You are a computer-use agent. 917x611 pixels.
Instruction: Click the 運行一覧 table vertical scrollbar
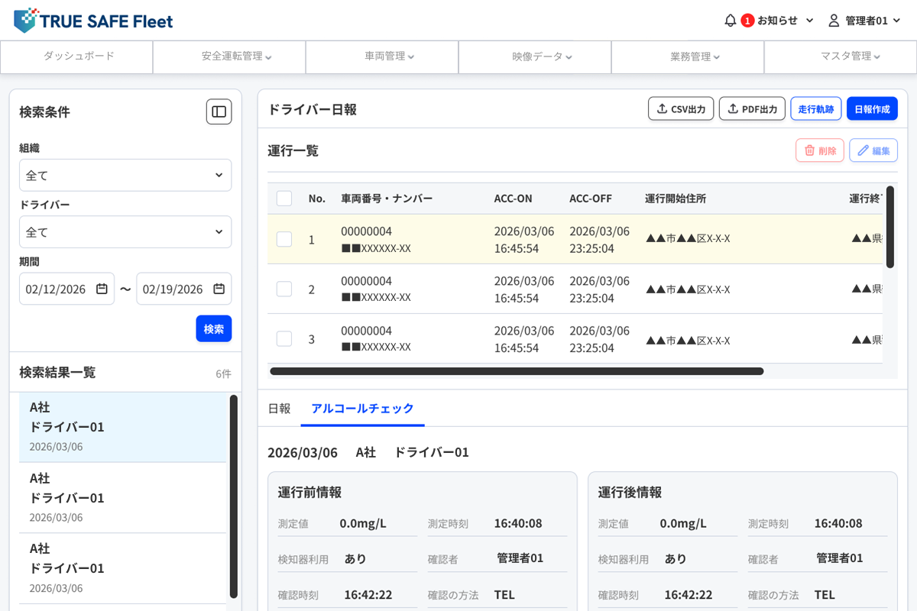(x=890, y=227)
